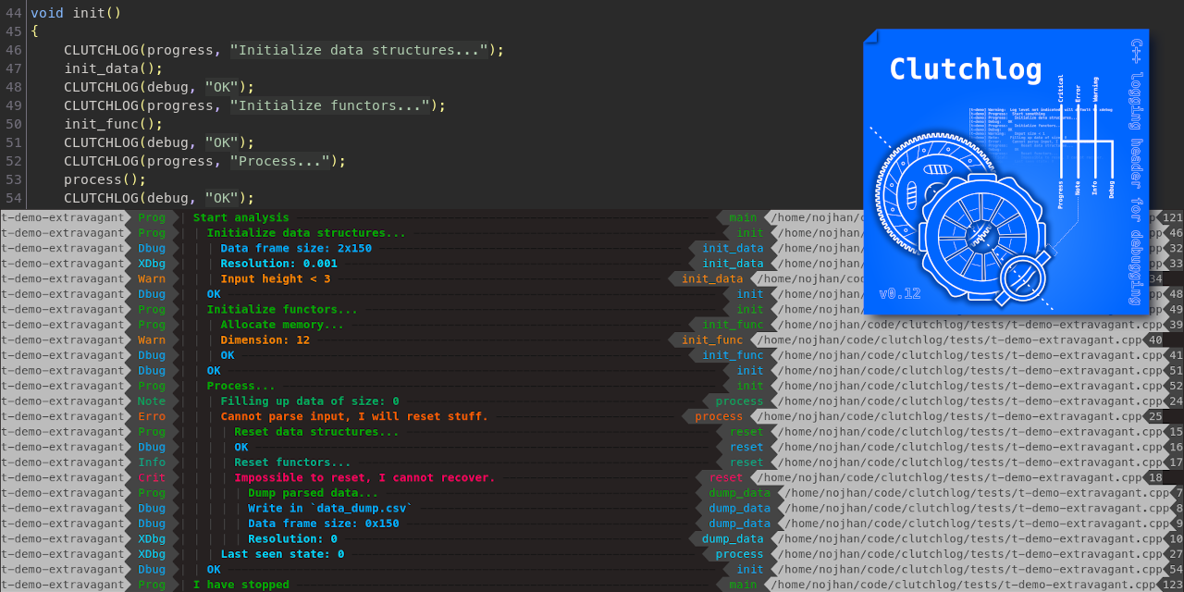Click the "Process..." string in the code
The image size is (1184, 592).
pyautogui.click(x=279, y=161)
